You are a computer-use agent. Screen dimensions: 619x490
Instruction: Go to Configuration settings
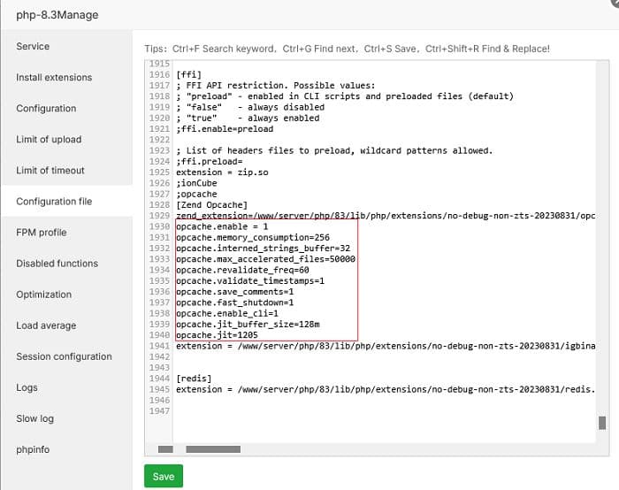coord(46,108)
